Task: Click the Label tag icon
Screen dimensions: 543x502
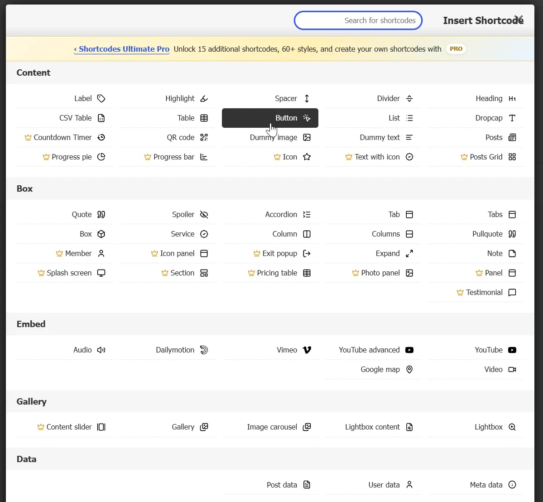Action: 101,99
